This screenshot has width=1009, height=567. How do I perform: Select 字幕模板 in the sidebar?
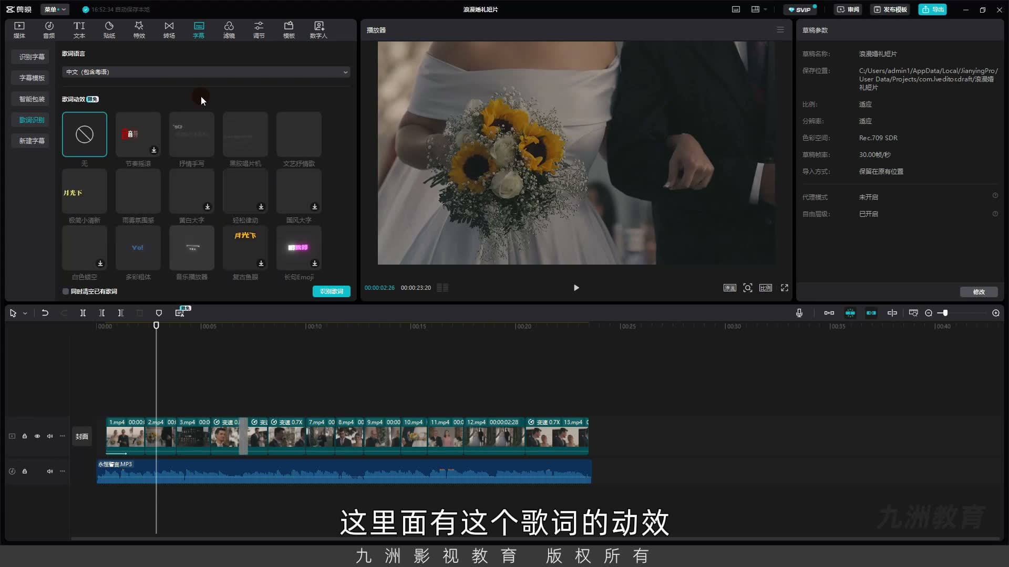32,78
